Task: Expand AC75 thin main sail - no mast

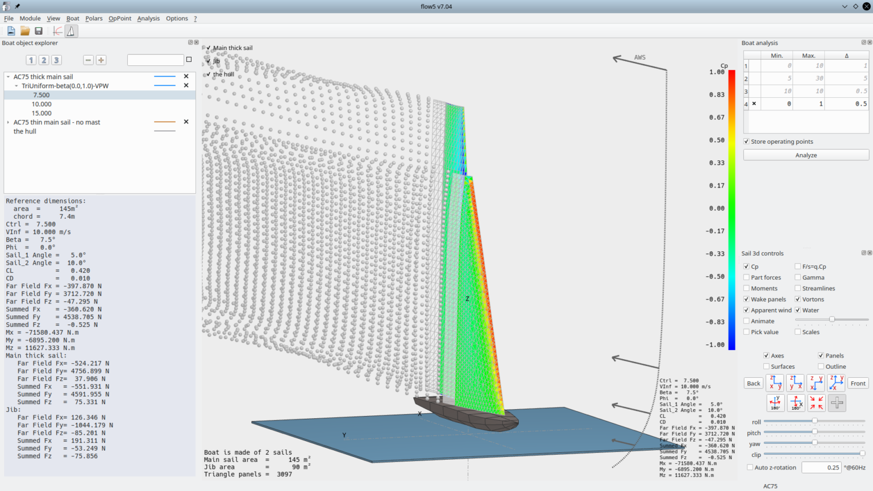Action: point(9,122)
